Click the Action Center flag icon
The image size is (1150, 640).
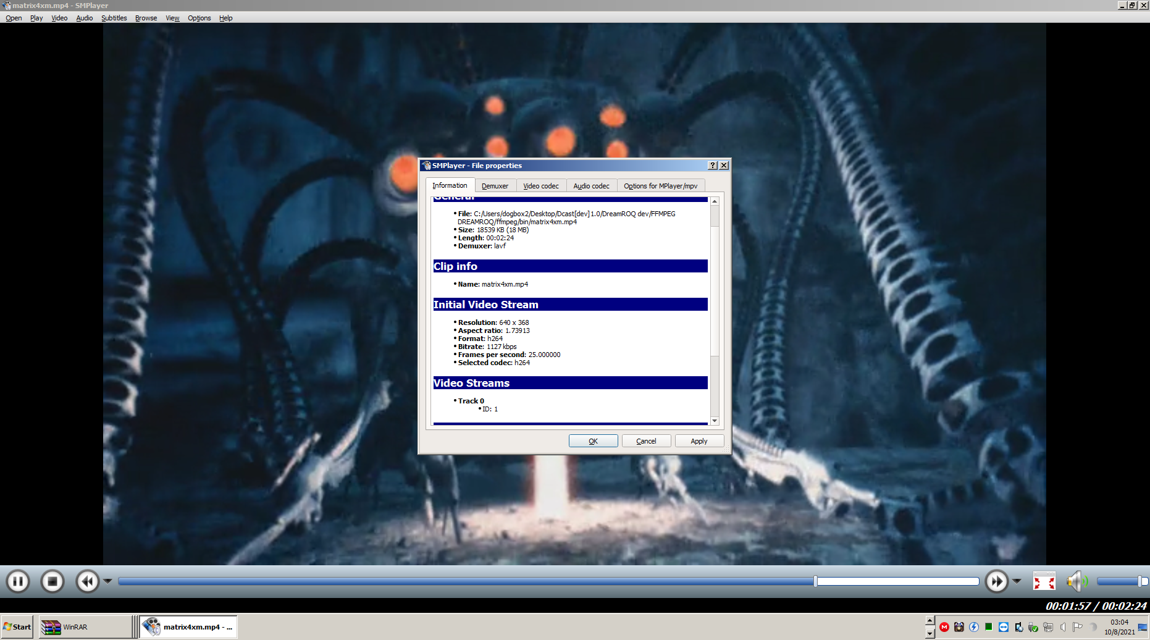pyautogui.click(x=1078, y=627)
